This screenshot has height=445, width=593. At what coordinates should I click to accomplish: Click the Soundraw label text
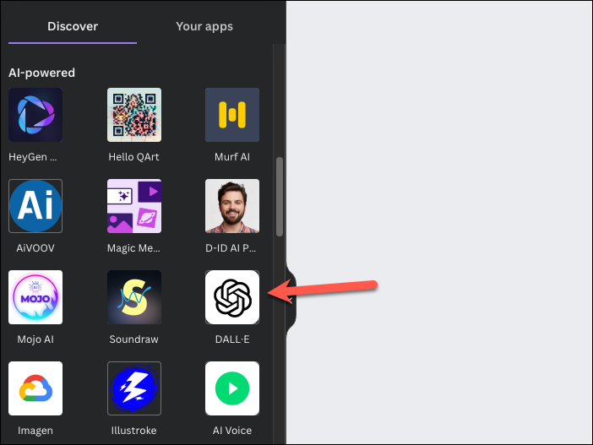(x=133, y=339)
